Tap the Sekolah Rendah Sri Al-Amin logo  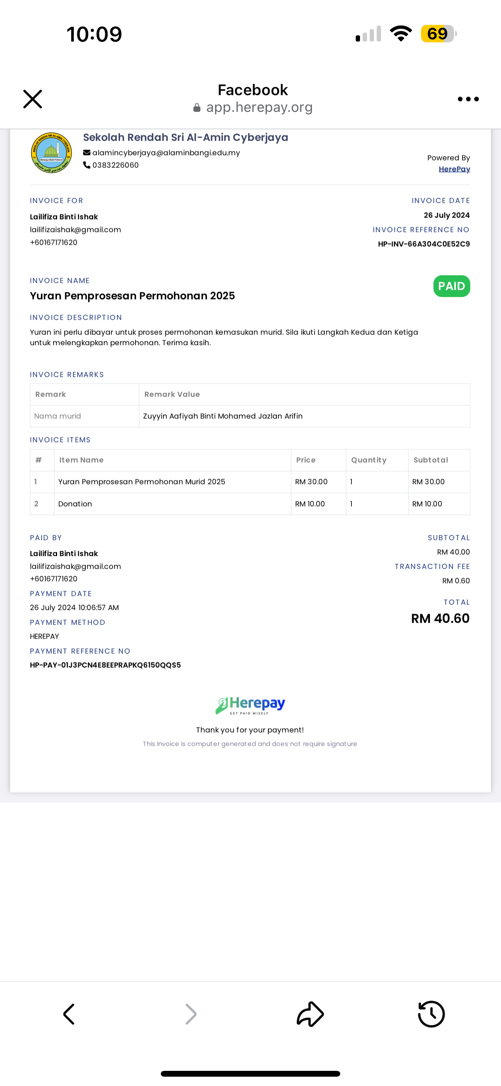coord(51,153)
